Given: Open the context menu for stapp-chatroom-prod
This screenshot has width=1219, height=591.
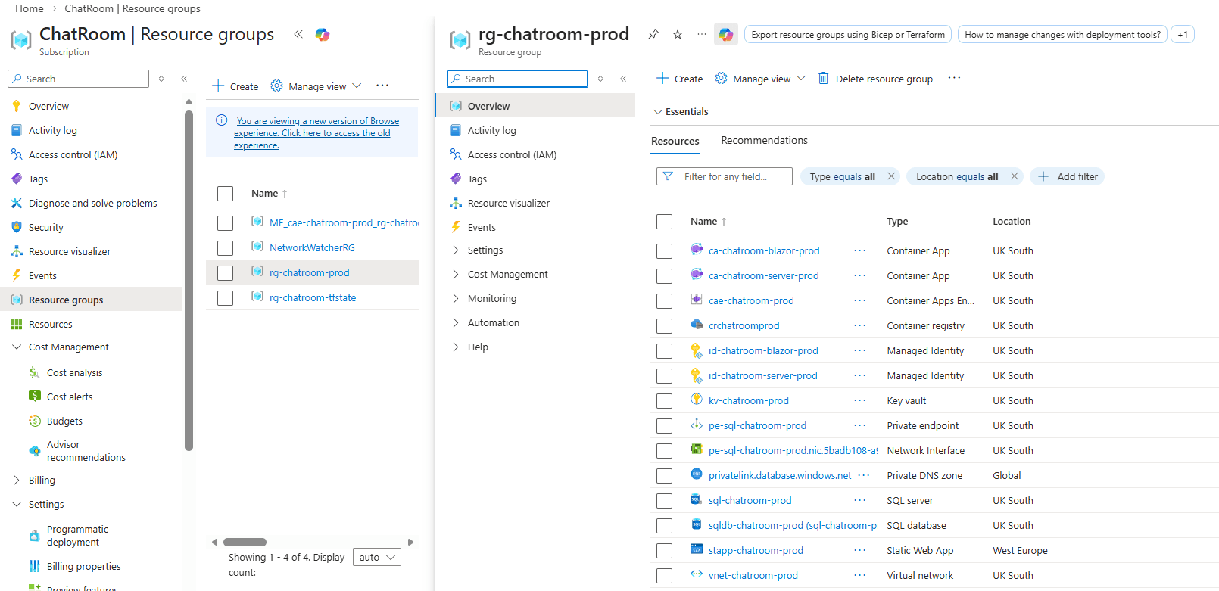Looking at the screenshot, I should (860, 550).
